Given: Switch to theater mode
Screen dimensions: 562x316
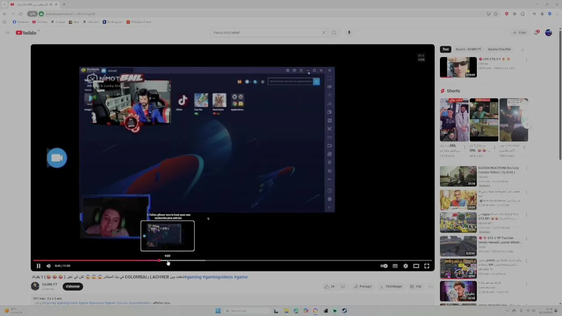Looking at the screenshot, I should tap(416, 266).
